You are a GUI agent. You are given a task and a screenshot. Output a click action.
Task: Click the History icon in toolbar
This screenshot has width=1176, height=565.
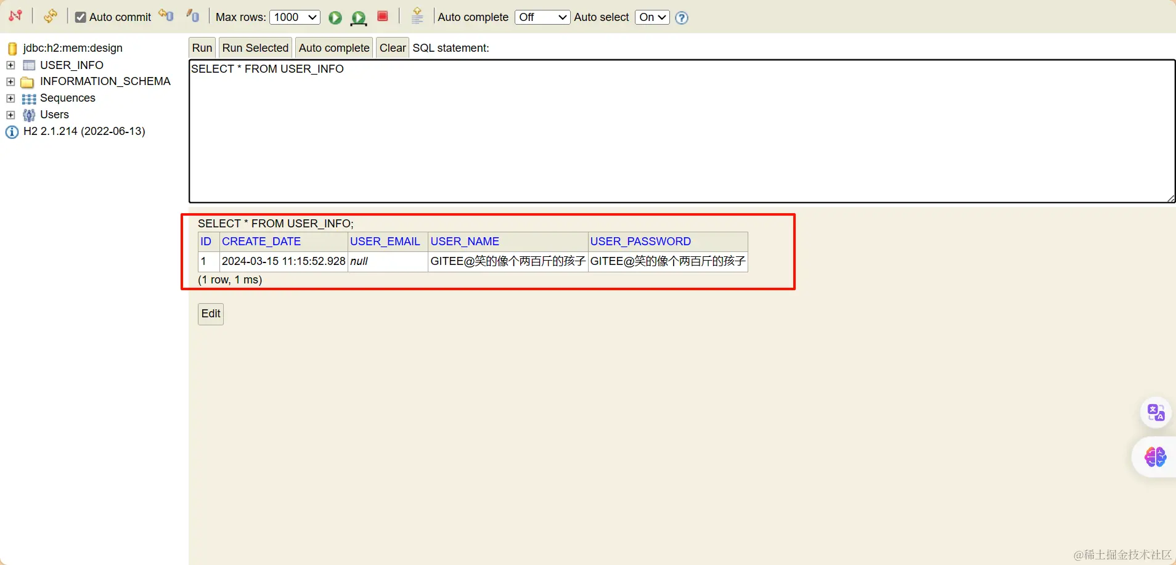[417, 16]
